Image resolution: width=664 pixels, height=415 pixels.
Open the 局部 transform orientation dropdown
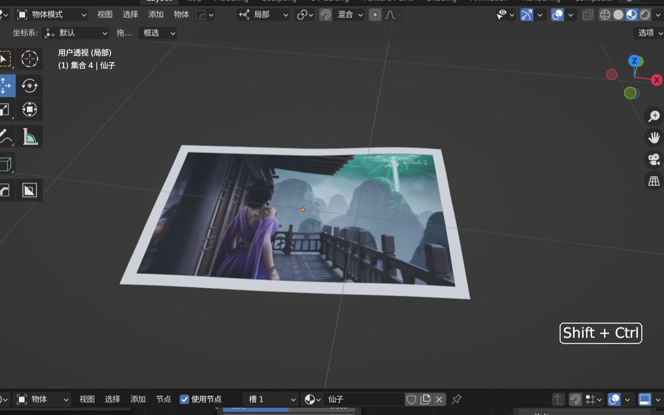[x=264, y=15]
